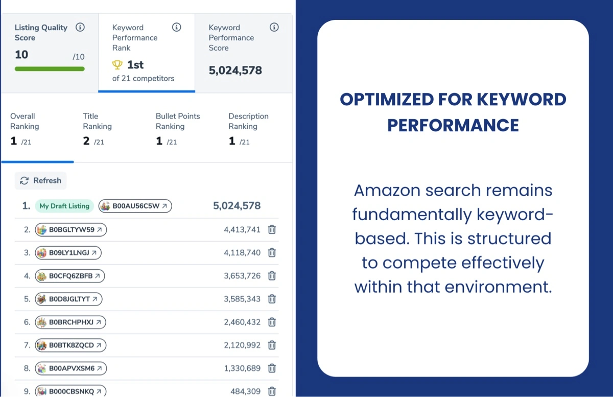Open the Keyword Performance Score tab
Screen dimensions: 613x397
[243, 53]
